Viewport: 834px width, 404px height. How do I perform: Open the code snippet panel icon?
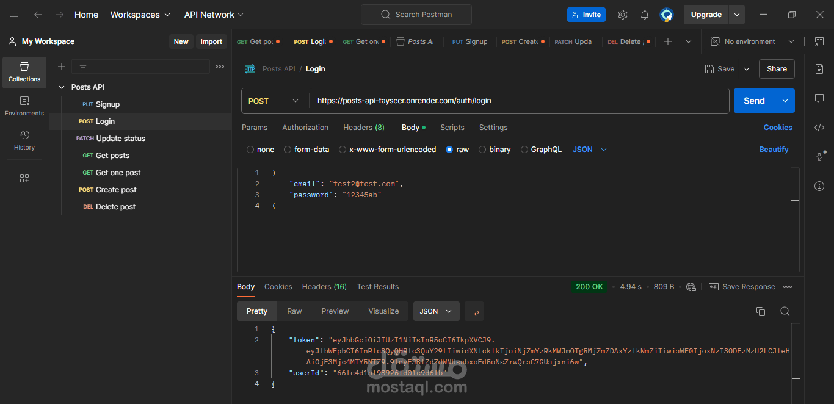[x=819, y=128]
